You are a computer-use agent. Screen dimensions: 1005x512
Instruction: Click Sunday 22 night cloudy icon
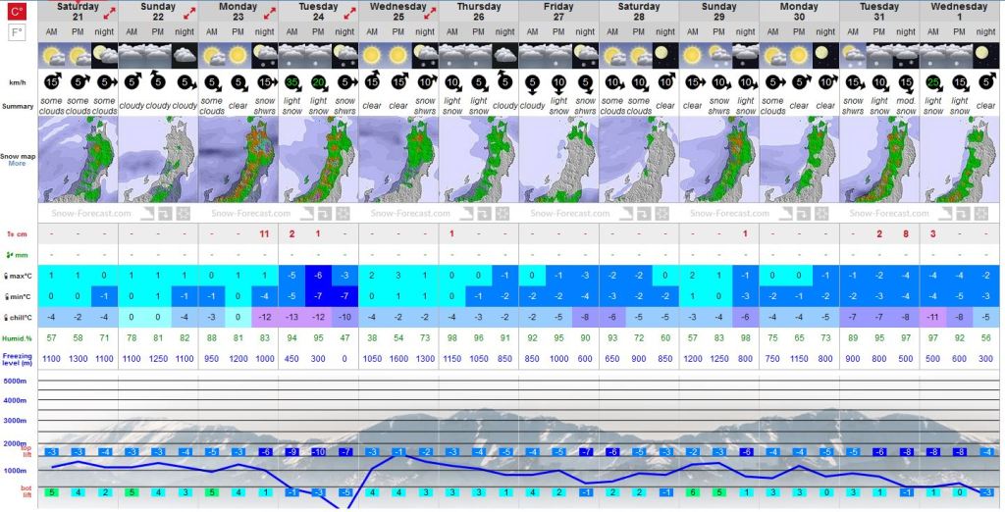[x=185, y=55]
